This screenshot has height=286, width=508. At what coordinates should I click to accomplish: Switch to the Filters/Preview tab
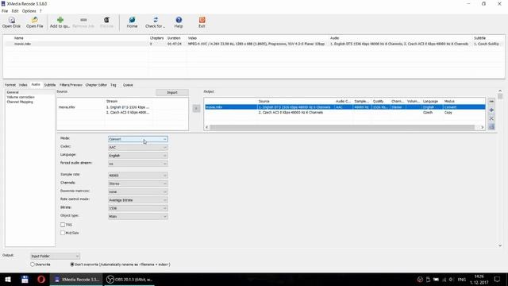71,85
